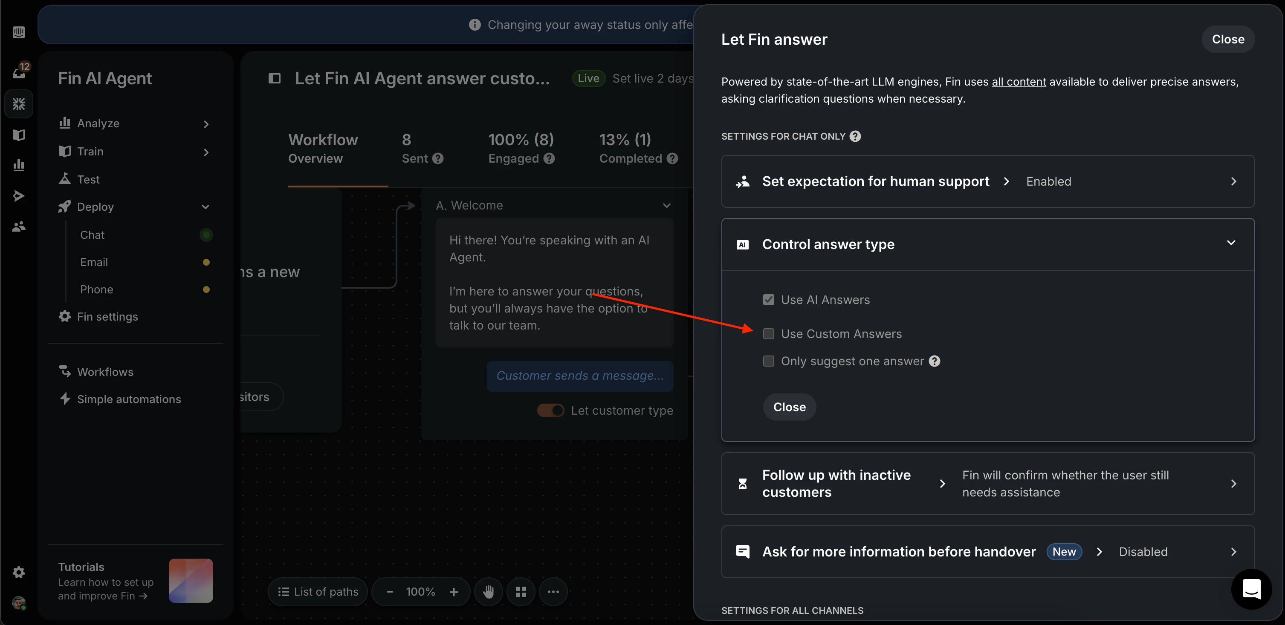Check Only suggest one answer
Image resolution: width=1285 pixels, height=625 pixels.
tap(768, 361)
